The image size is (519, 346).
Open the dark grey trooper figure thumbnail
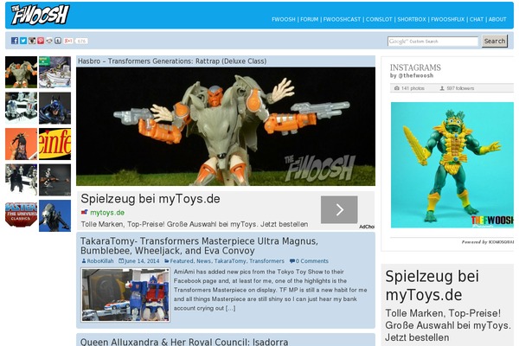point(55,180)
